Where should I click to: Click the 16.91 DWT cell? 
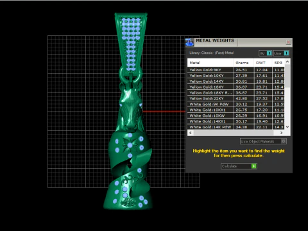(263, 116)
